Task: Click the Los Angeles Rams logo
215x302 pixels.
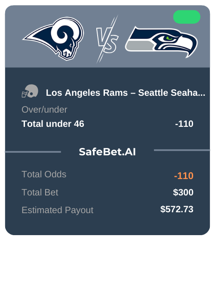Action: pos(53,38)
